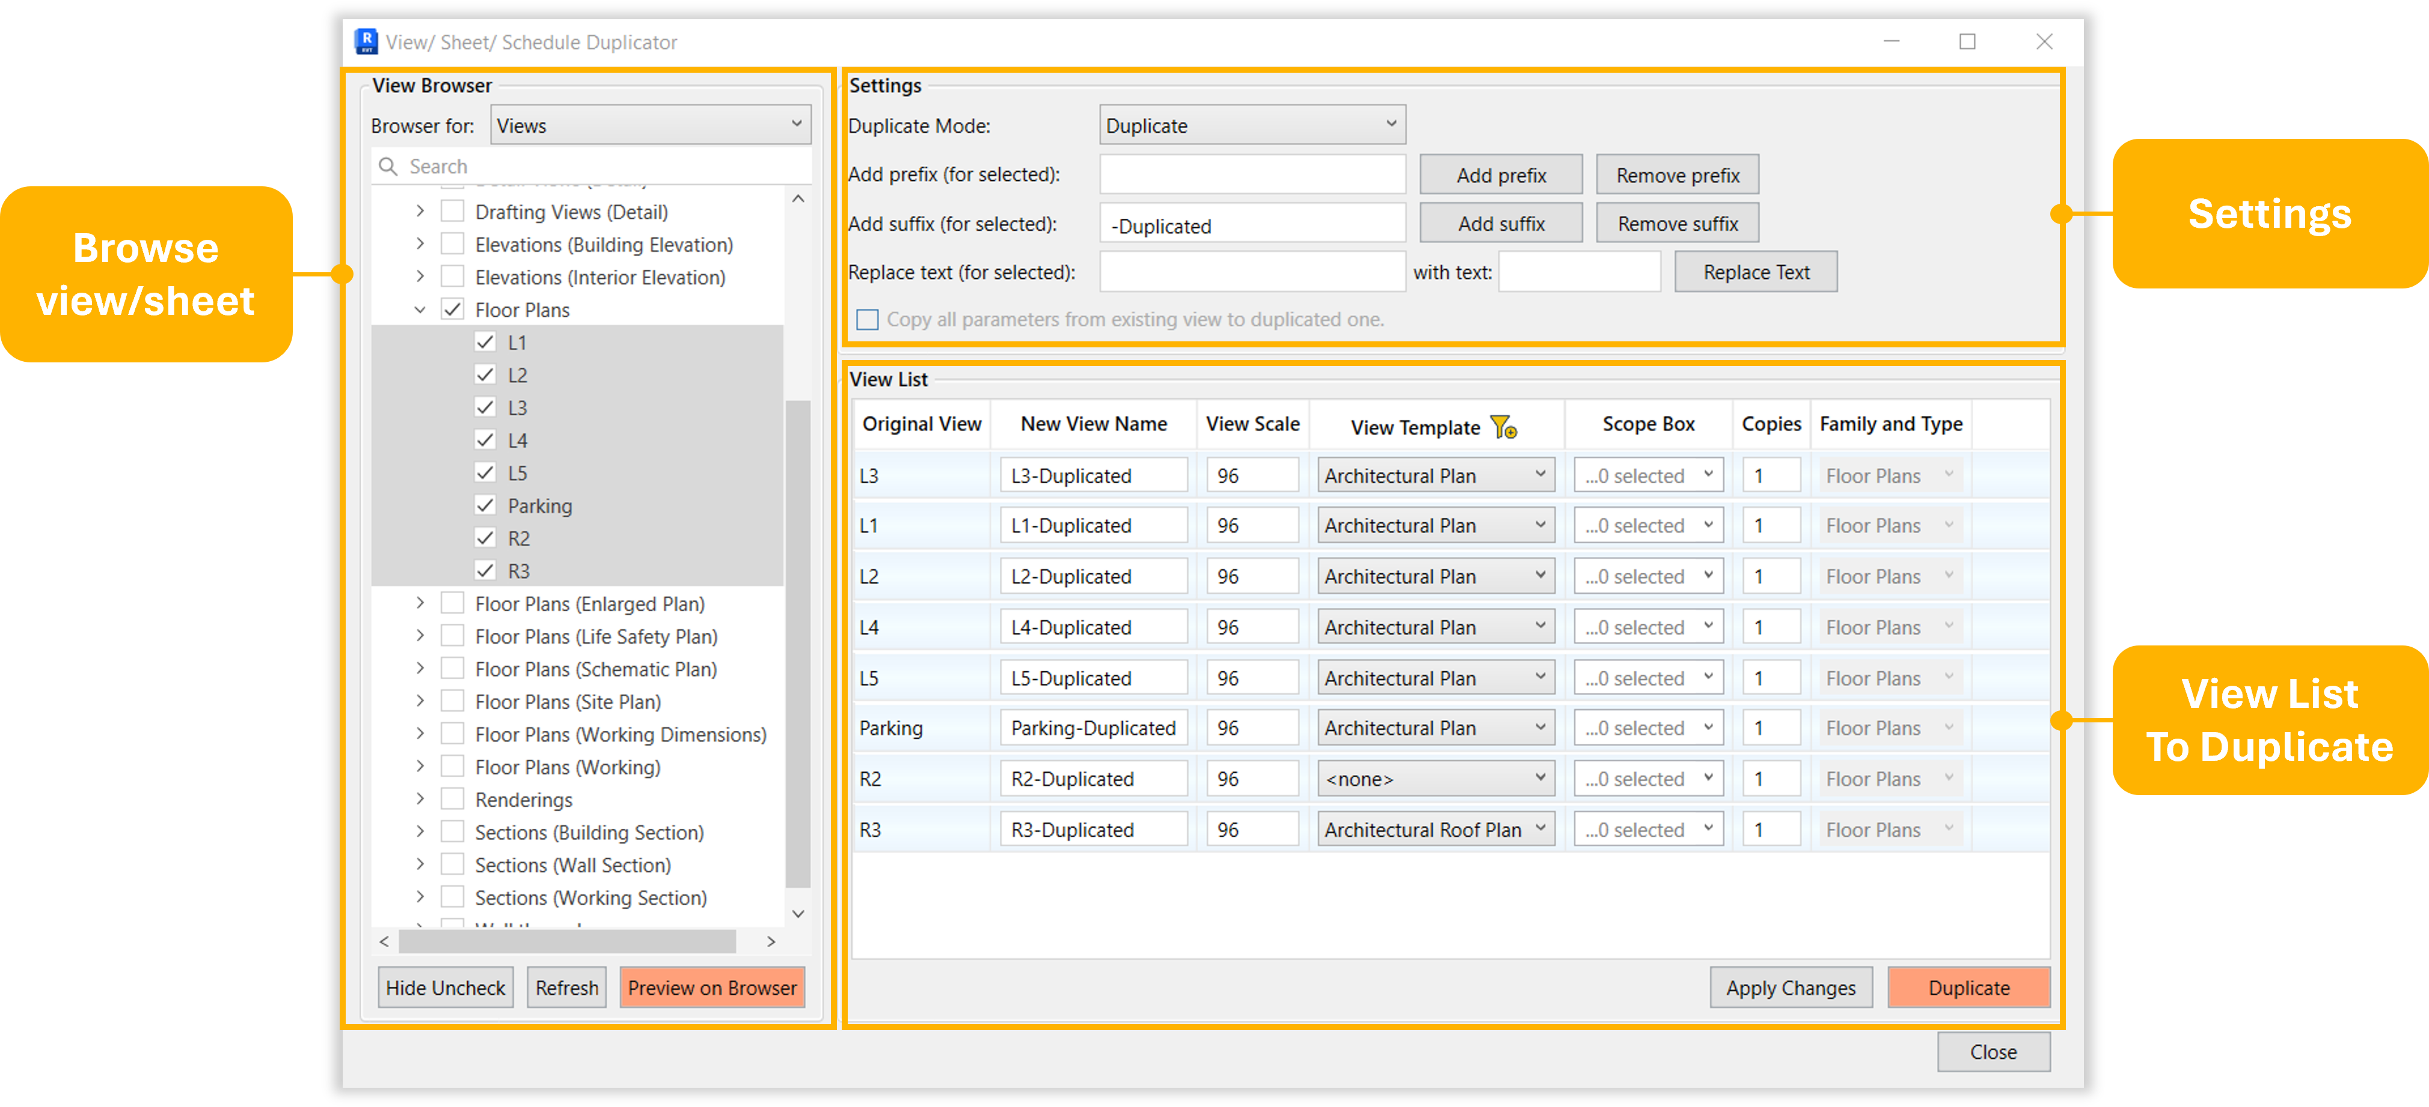Minimize the Duplicator window
Screen dimensions: 2429x1107
click(x=1890, y=41)
